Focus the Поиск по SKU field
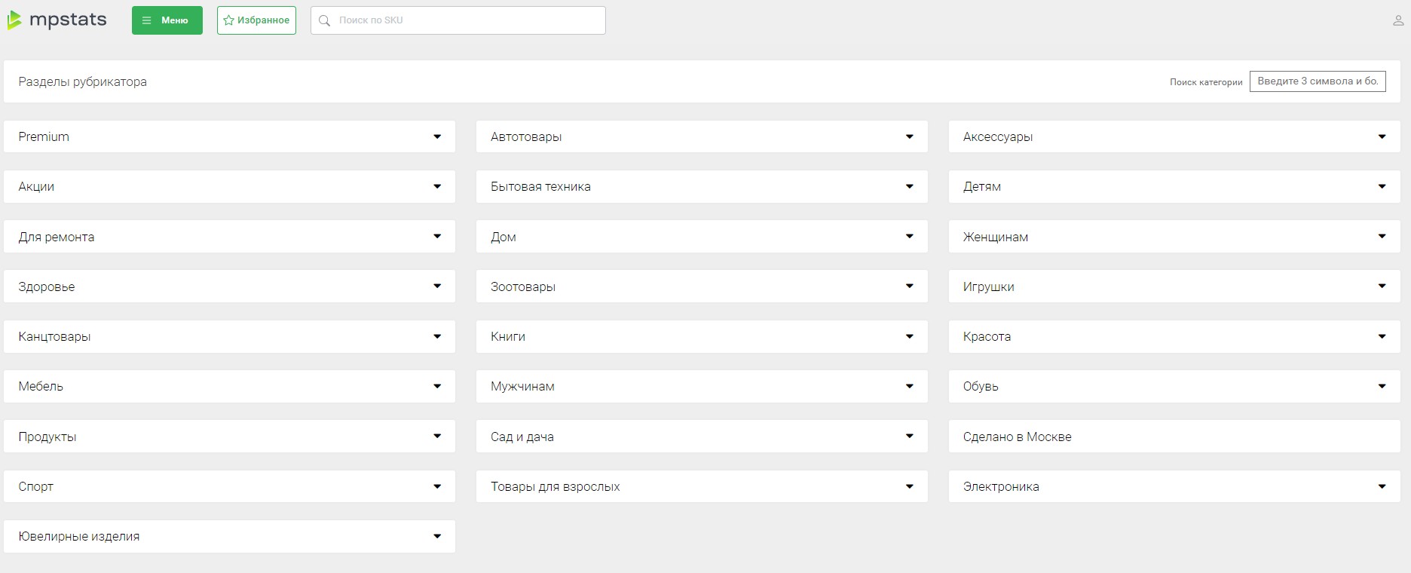The width and height of the screenshot is (1411, 573). click(x=458, y=20)
